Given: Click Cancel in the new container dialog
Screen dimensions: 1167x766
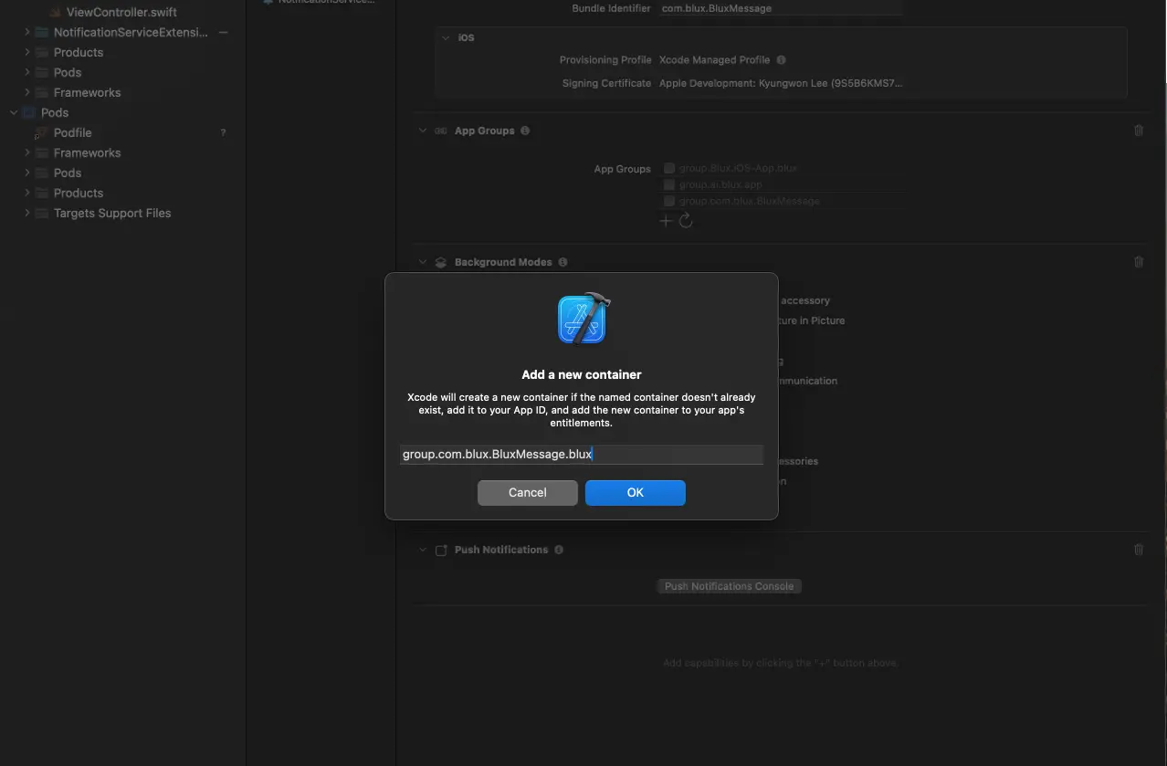Looking at the screenshot, I should 528,493.
